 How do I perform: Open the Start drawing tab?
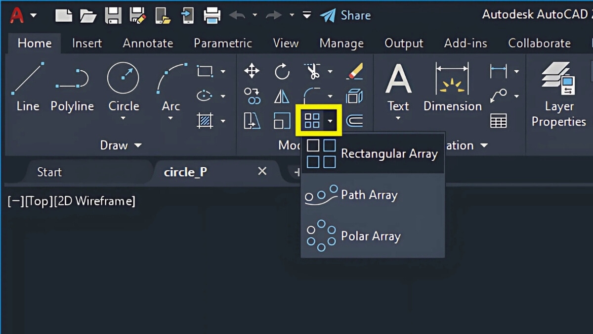(49, 172)
